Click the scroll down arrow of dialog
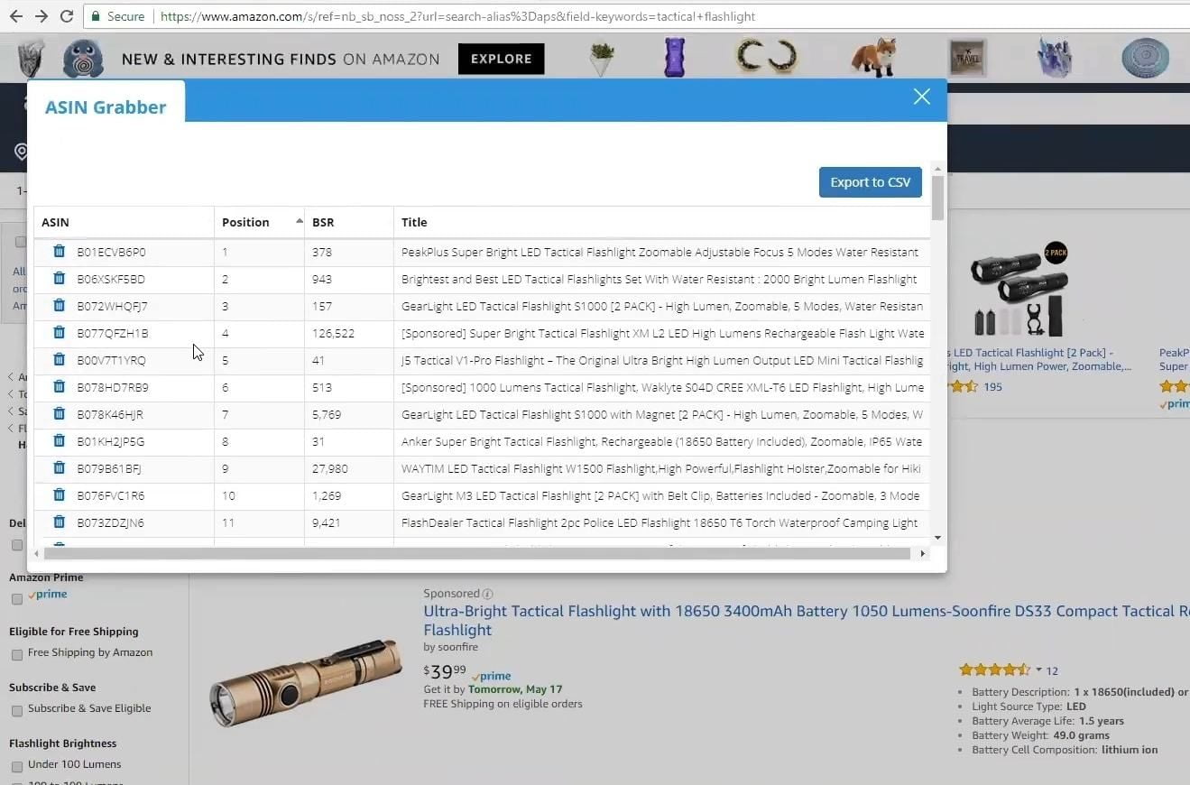 point(938,538)
